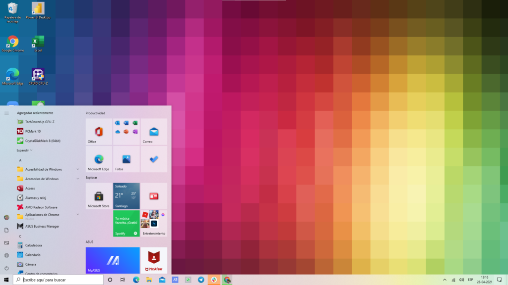Show hidden system tray icons
The height and width of the screenshot is (285, 508).
click(x=444, y=280)
